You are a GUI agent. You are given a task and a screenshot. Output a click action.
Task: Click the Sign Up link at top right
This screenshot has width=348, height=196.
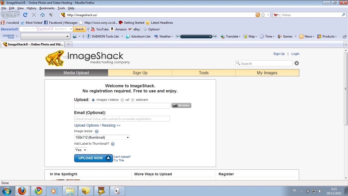[x=279, y=54]
